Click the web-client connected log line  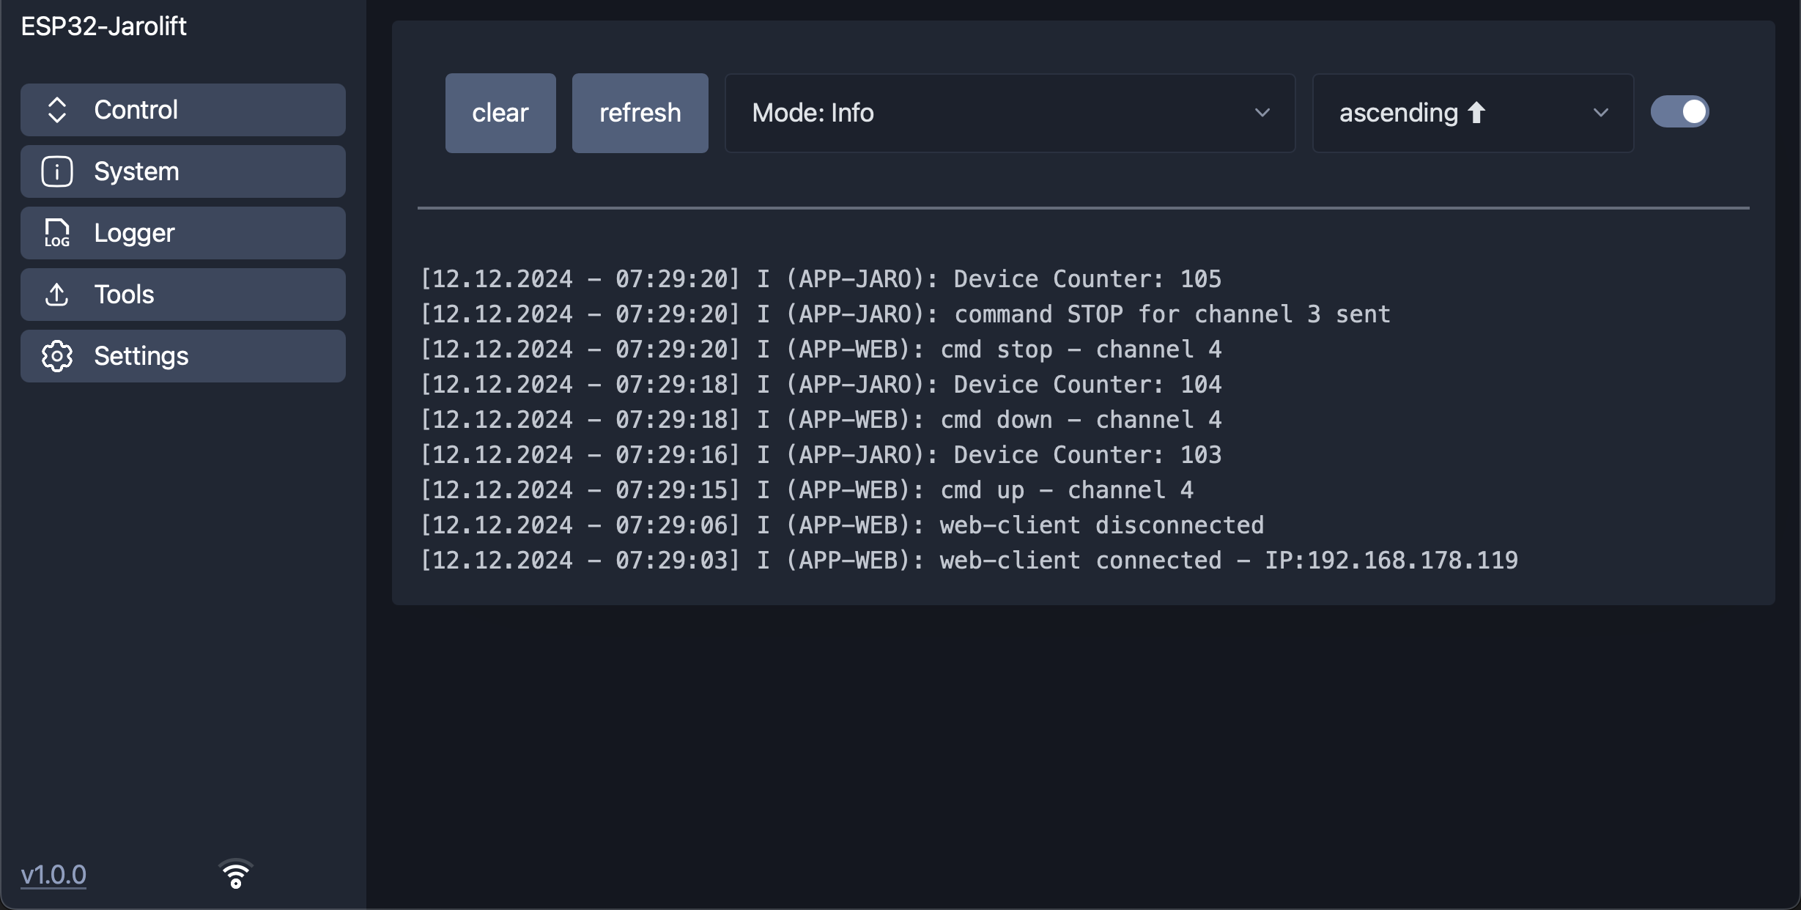click(969, 561)
